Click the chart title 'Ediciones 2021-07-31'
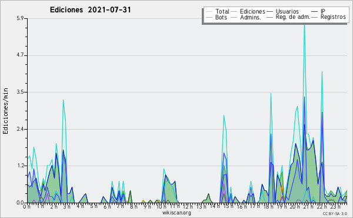The height and width of the screenshot is (218, 353). click(x=90, y=10)
